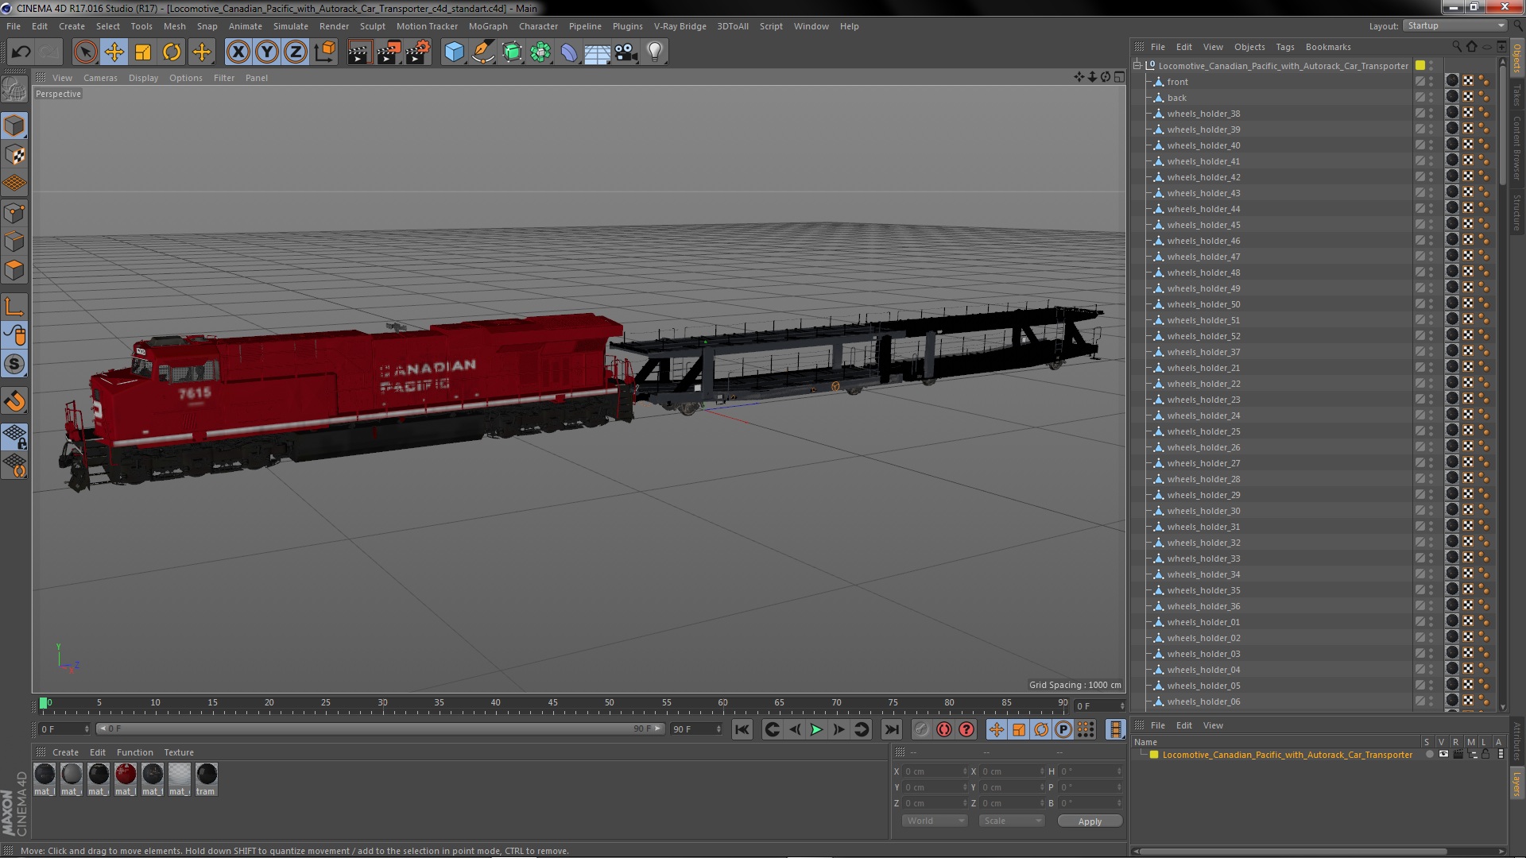Click the mat_i red color swatch
The image size is (1526, 858).
125,775
